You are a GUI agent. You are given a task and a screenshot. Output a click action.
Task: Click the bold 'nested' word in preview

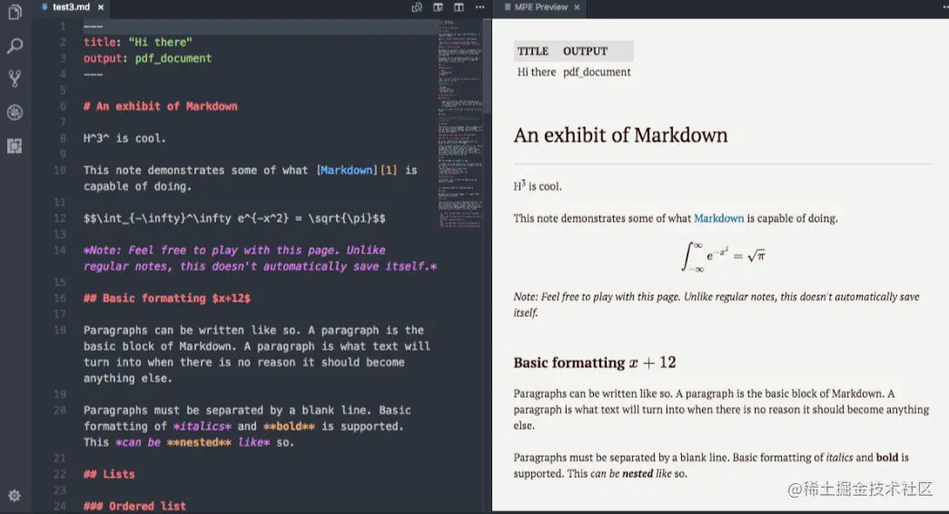(638, 473)
